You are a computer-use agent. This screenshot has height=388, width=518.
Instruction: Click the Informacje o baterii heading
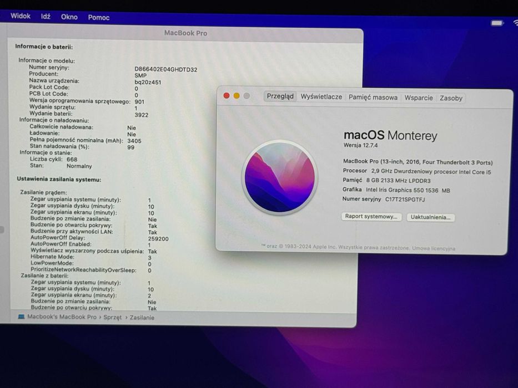[44, 47]
